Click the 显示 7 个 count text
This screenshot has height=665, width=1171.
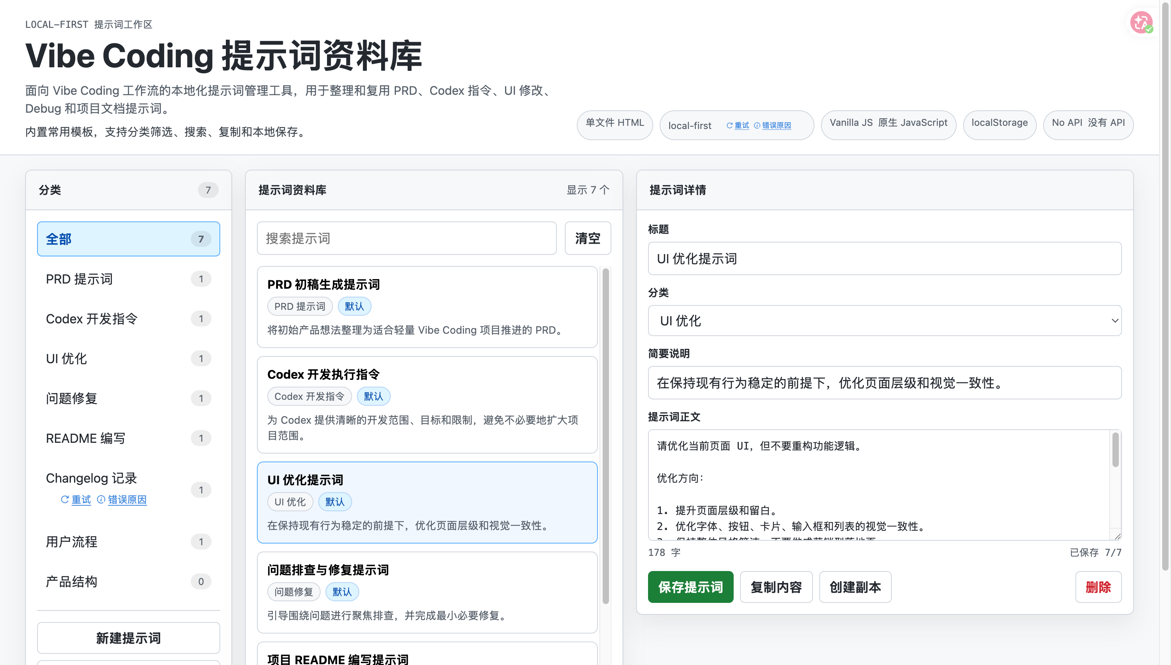[x=588, y=190]
